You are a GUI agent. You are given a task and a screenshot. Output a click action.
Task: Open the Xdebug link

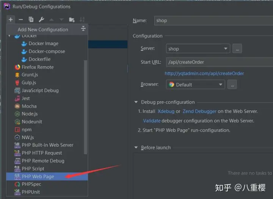pos(166,111)
